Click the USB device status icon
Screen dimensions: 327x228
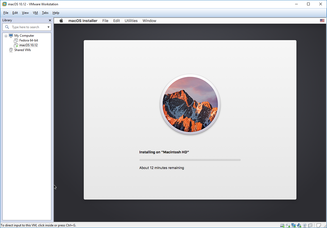310,225
